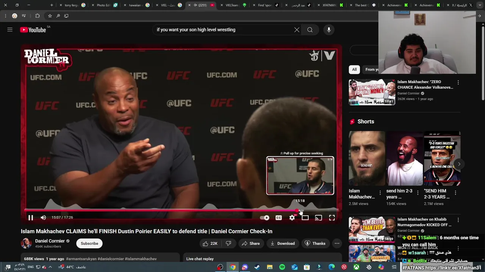Image resolution: width=485 pixels, height=272 pixels.
Task: Pause the playing video
Action: [x=31, y=218]
